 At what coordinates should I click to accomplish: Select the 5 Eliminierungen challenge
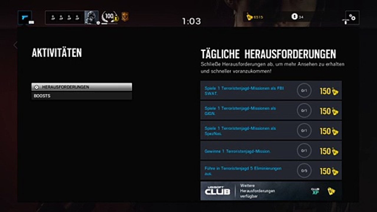(271, 170)
